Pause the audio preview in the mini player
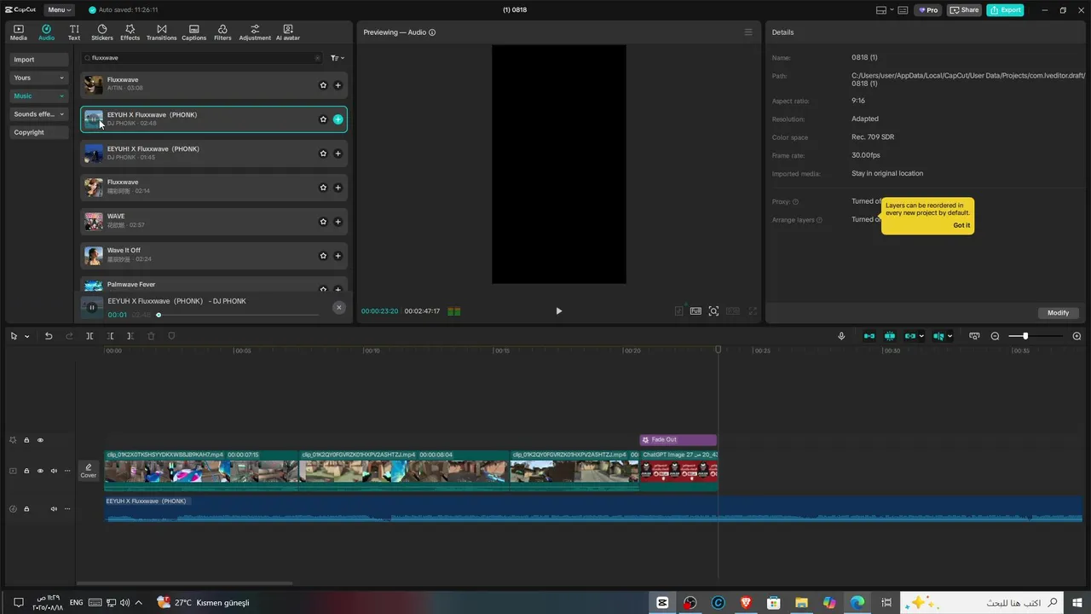Viewport: 1091px width, 614px height. [93, 307]
